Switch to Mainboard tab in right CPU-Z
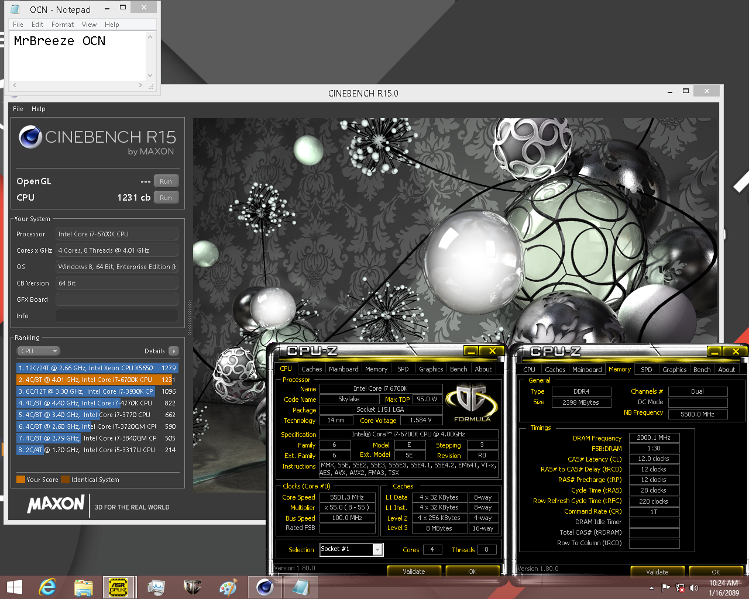Viewport: 749px width, 599px height. pyautogui.click(x=587, y=370)
